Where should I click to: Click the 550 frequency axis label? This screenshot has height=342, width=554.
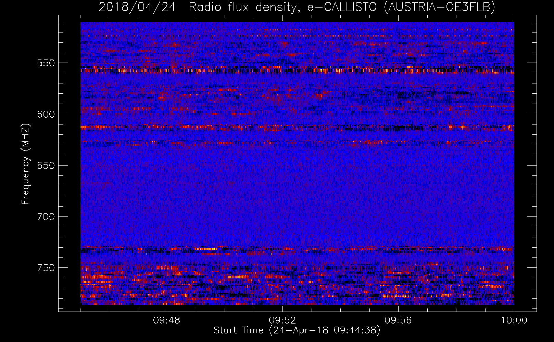click(46, 63)
